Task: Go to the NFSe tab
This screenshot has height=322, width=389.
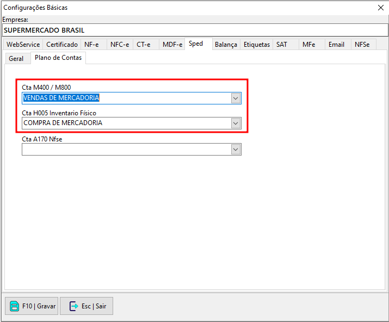Action: coord(362,45)
